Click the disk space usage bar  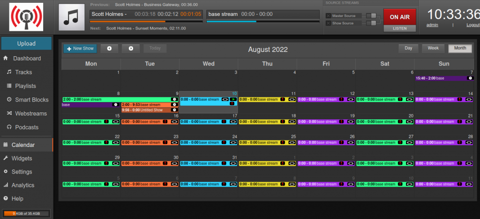[26, 213]
